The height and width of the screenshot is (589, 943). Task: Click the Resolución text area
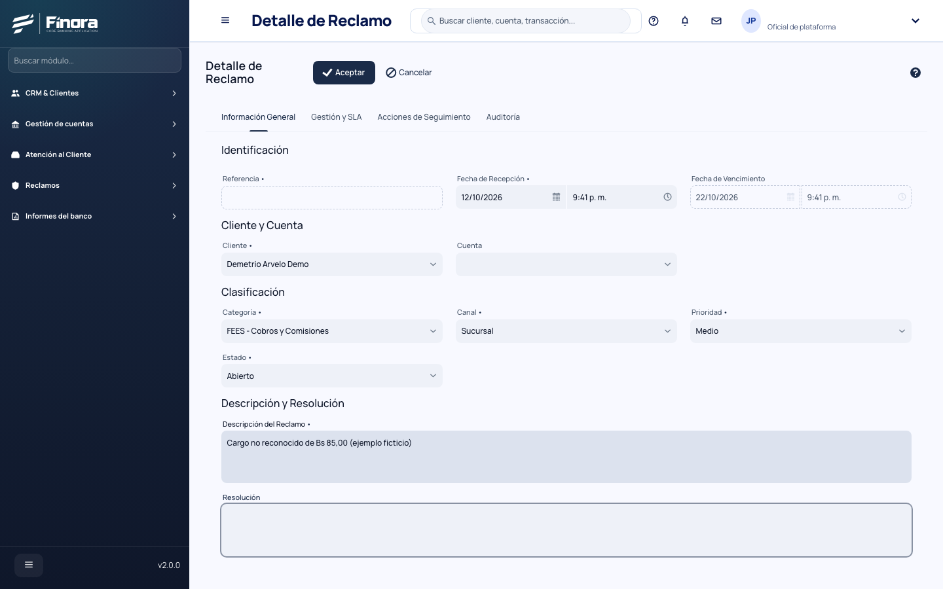566,530
